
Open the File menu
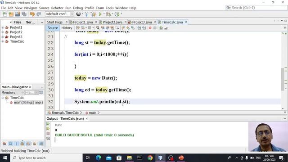tap(3, 8)
